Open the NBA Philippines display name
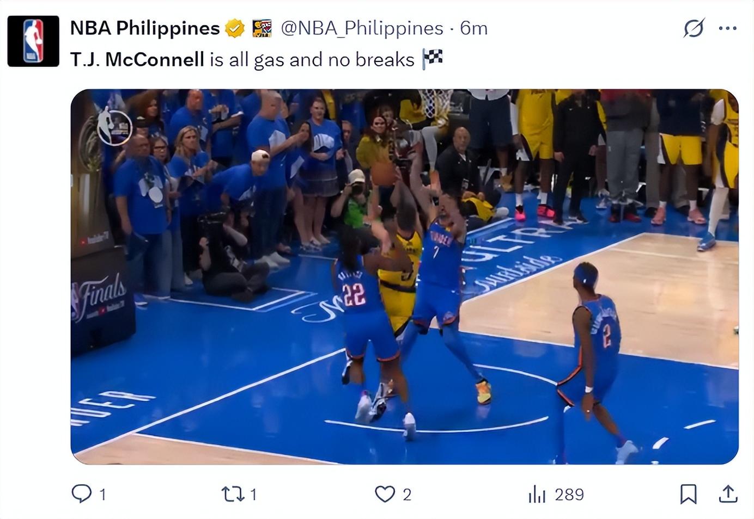Screen dimensions: 754x519 point(145,28)
